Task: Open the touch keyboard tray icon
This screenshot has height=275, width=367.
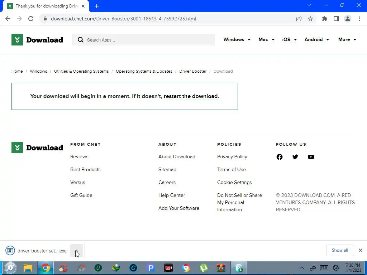Action: pos(324,268)
